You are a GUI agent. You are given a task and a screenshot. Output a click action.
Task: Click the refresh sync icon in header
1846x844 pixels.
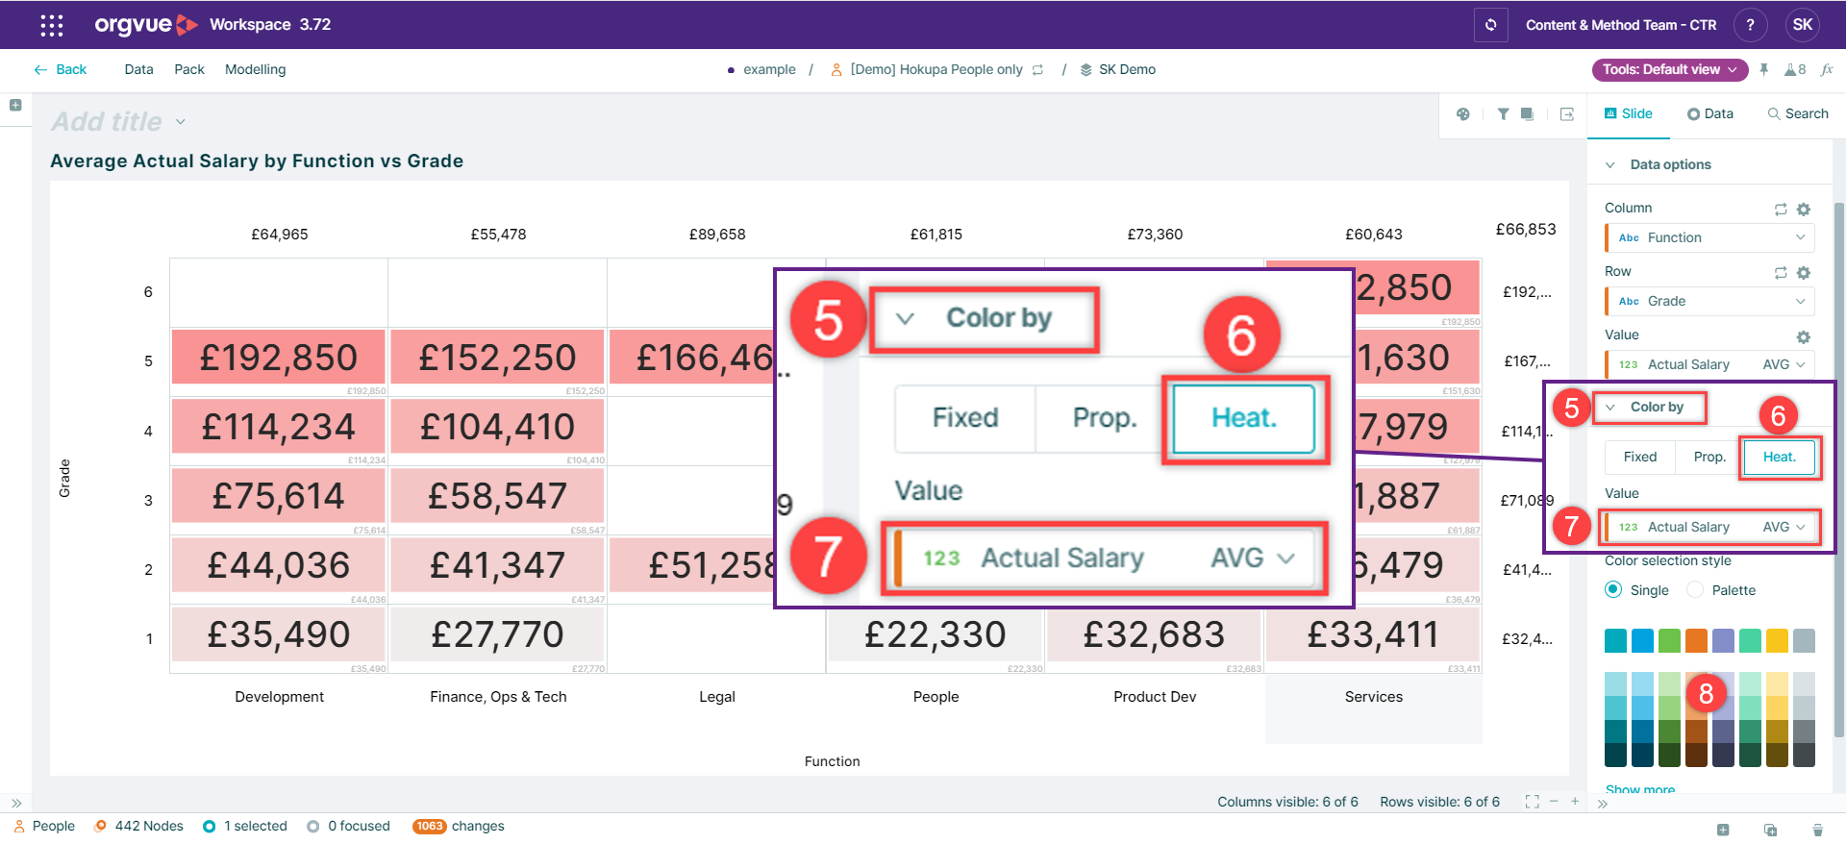[x=1490, y=25]
